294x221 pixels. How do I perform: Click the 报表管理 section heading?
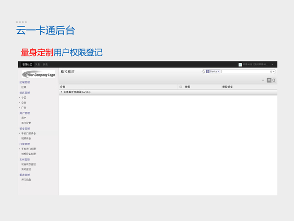click(x=25, y=175)
